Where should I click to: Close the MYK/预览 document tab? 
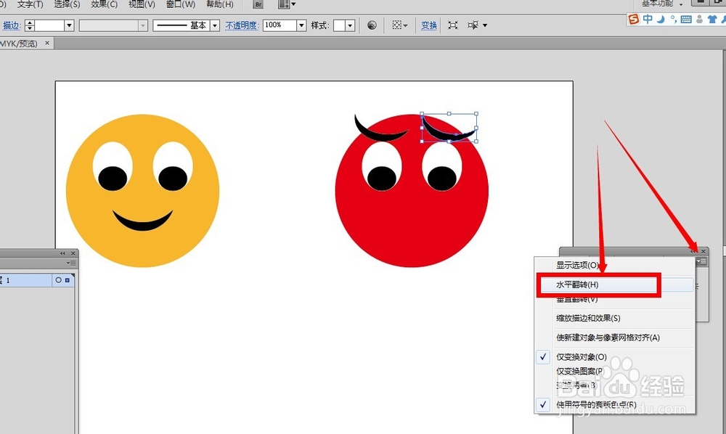click(x=46, y=43)
